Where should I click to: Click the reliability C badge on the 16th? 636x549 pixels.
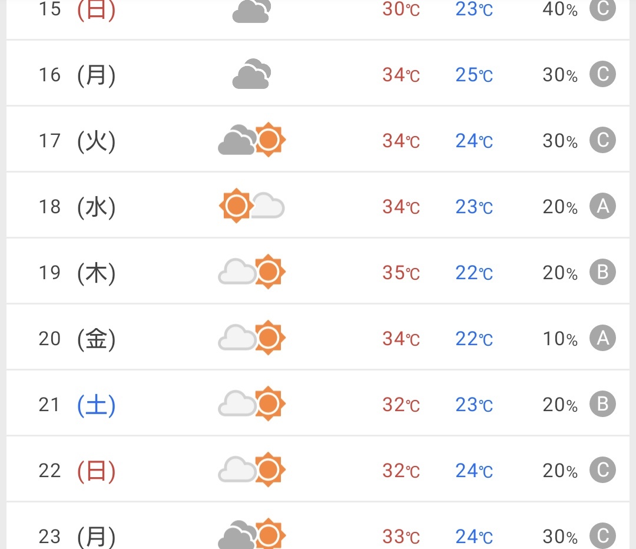coord(602,74)
